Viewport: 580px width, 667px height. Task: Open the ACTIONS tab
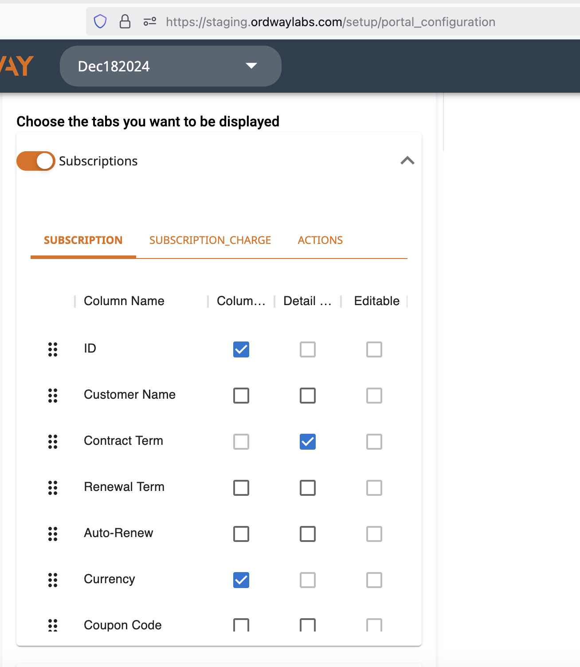pyautogui.click(x=320, y=240)
